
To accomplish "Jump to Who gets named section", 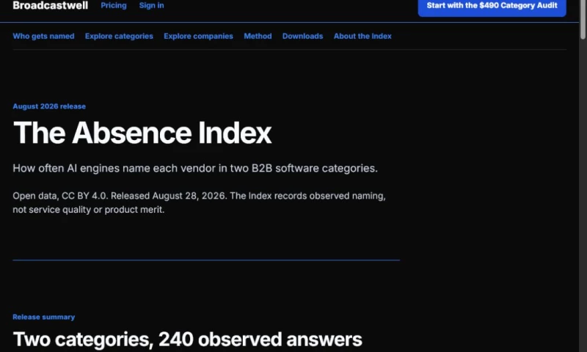I will (x=43, y=36).
